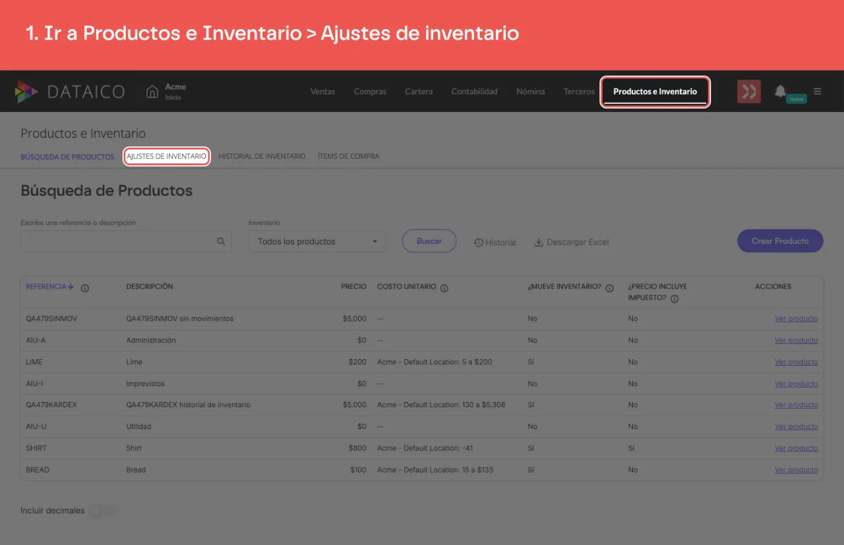Click cost cell 'Acme - Default Location: 130 a $5,308'
The width and height of the screenshot is (844, 545).
[x=441, y=405]
